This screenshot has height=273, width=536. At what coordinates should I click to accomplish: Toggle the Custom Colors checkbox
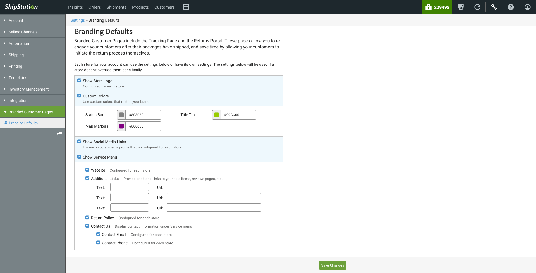click(x=79, y=96)
